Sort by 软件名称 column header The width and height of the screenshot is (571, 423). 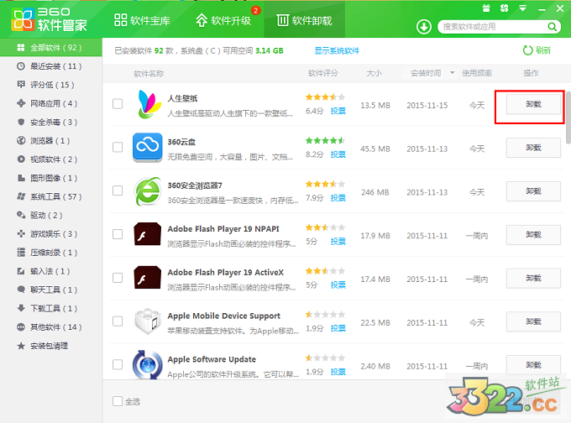[x=149, y=74]
